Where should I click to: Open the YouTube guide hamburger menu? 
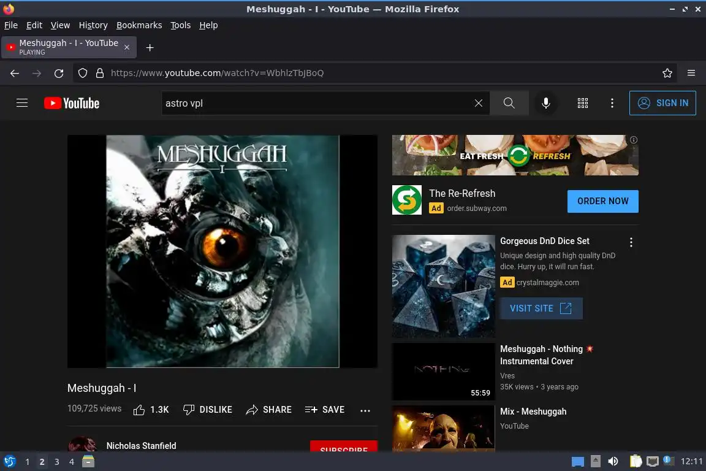click(22, 103)
